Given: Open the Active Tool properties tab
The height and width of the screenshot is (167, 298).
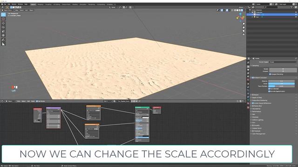Looking at the screenshot, I should point(248,63).
